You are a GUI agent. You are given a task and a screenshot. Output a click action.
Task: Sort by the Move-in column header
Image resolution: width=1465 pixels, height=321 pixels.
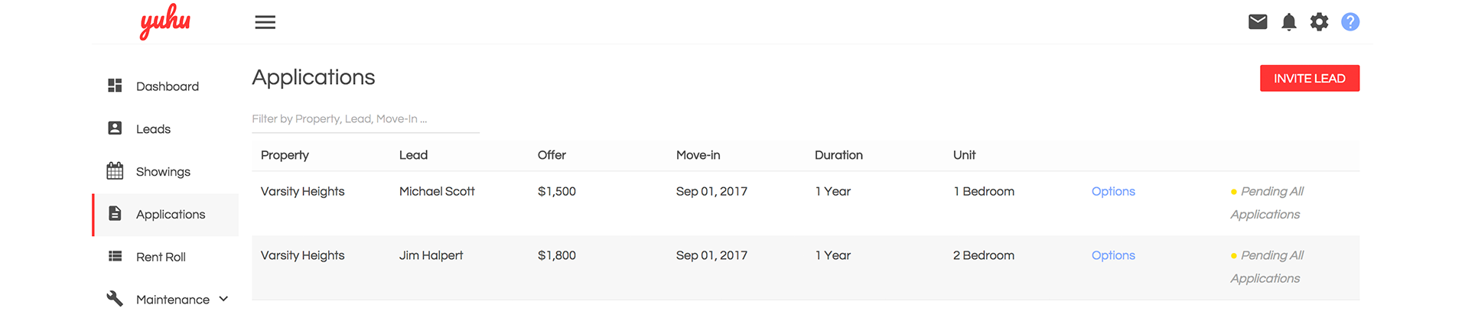(x=698, y=155)
